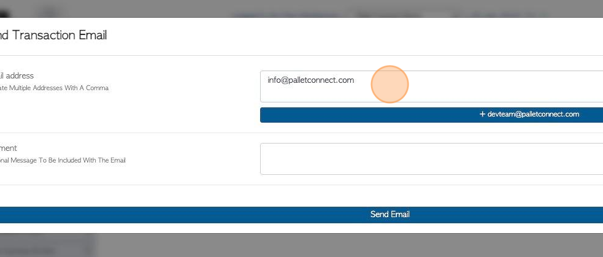The height and width of the screenshot is (257, 603).
Task: Click the info@palletconnect.com address text
Action: click(x=311, y=80)
